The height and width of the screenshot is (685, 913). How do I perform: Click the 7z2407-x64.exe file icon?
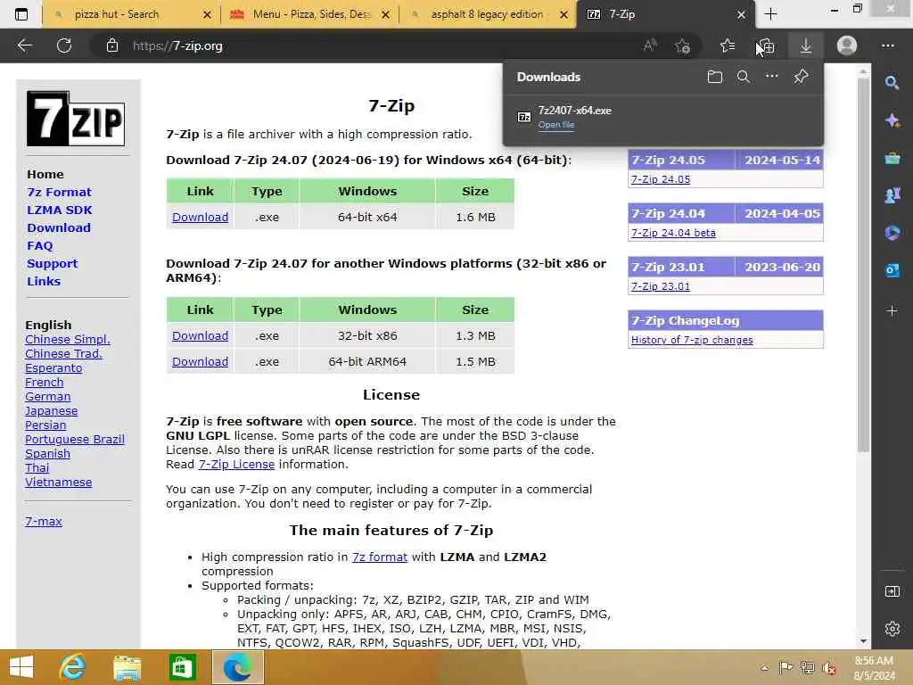click(524, 117)
